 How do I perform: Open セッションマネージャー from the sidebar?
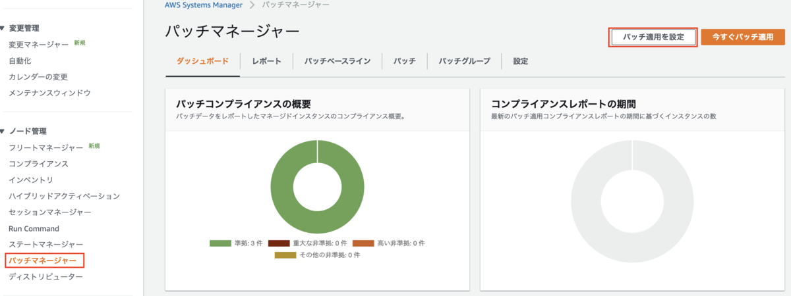(x=50, y=212)
